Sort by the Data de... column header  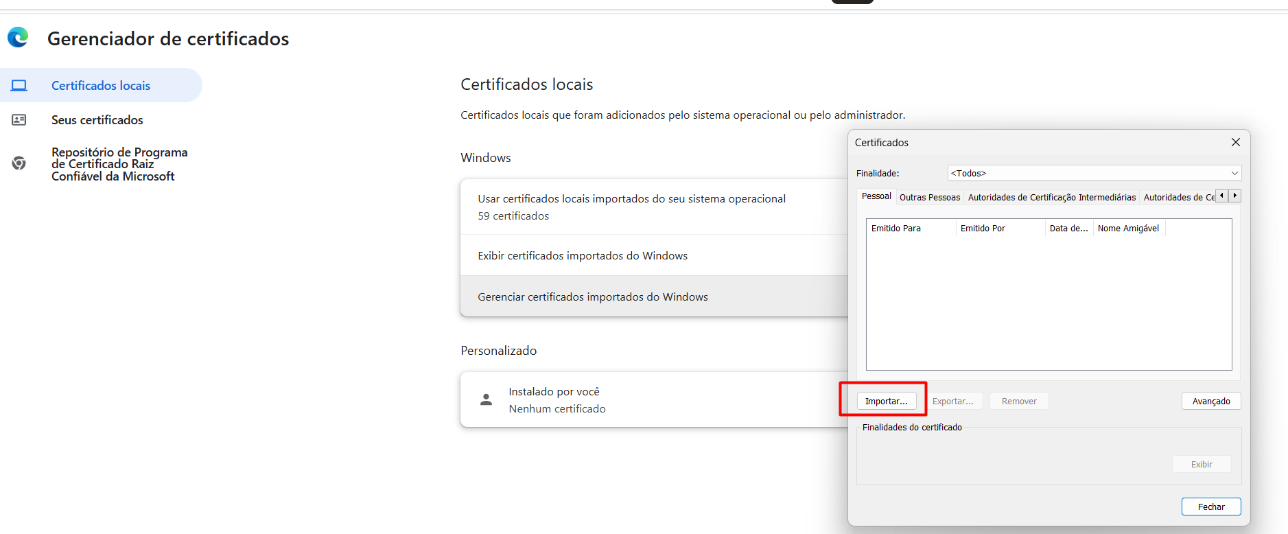pyautogui.click(x=1068, y=228)
